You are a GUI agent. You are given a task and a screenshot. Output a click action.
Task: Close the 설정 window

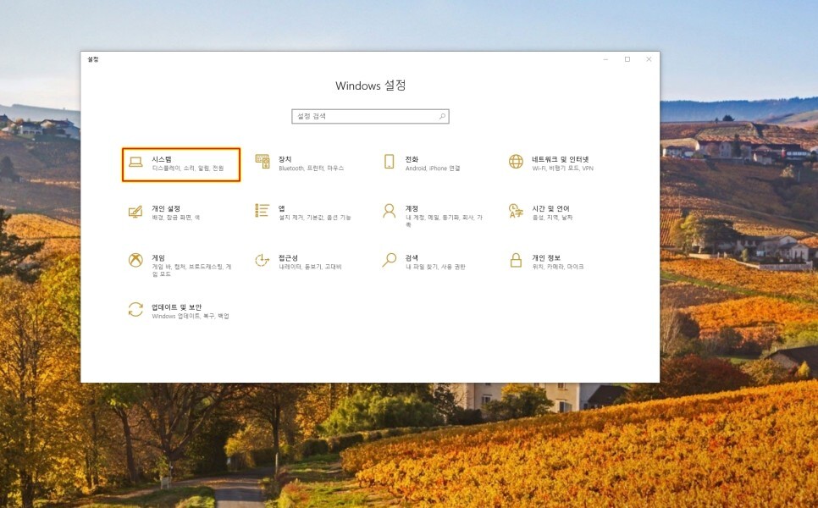(649, 59)
